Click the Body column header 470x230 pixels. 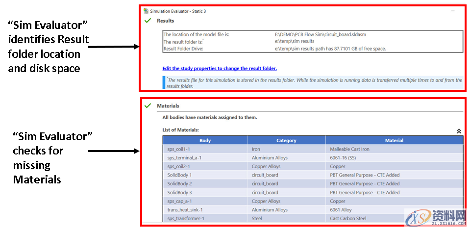[205, 140]
